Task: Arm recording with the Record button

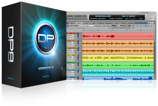Action: click(86, 16)
